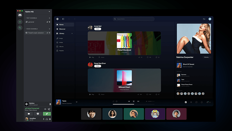Image resolution: width=232 pixels, height=131 pixels.
Task: Open Artists in the library
Action: pos(60,43)
